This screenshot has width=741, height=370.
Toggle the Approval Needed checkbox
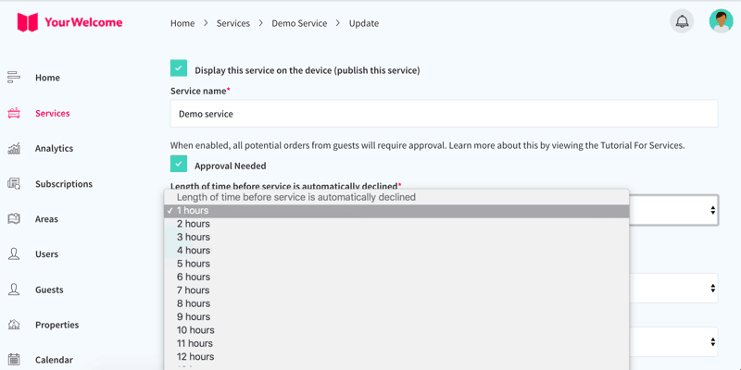(x=179, y=164)
